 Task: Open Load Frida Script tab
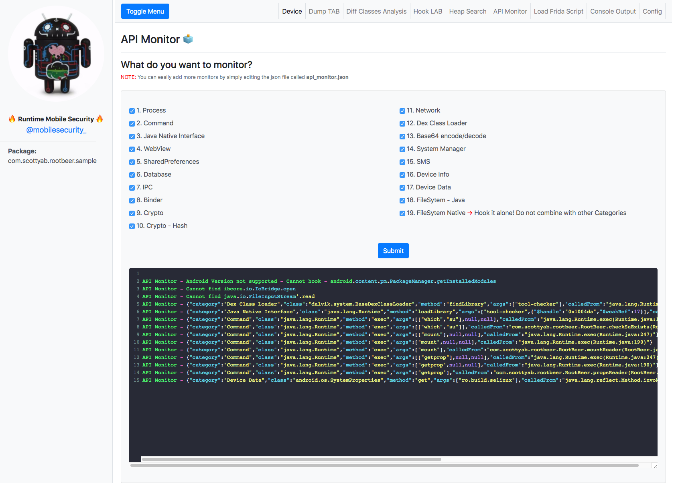click(x=558, y=11)
